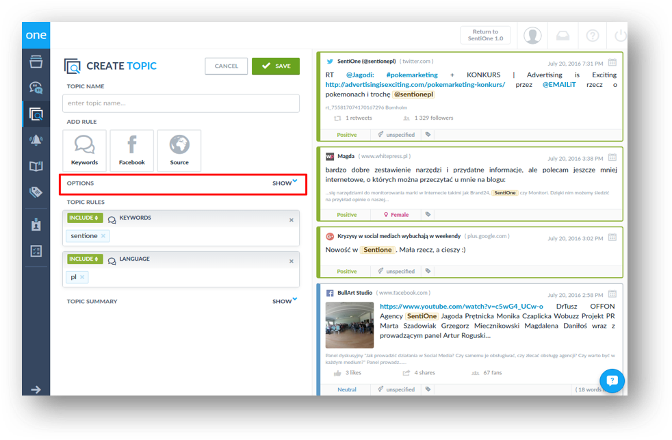Add a Keywords rule
Screen dimensions: 672x440
[x=84, y=151]
